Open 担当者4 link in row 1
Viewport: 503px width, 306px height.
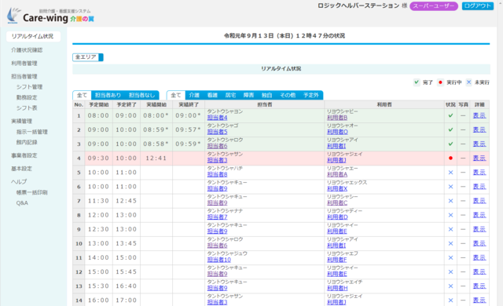[x=217, y=118]
